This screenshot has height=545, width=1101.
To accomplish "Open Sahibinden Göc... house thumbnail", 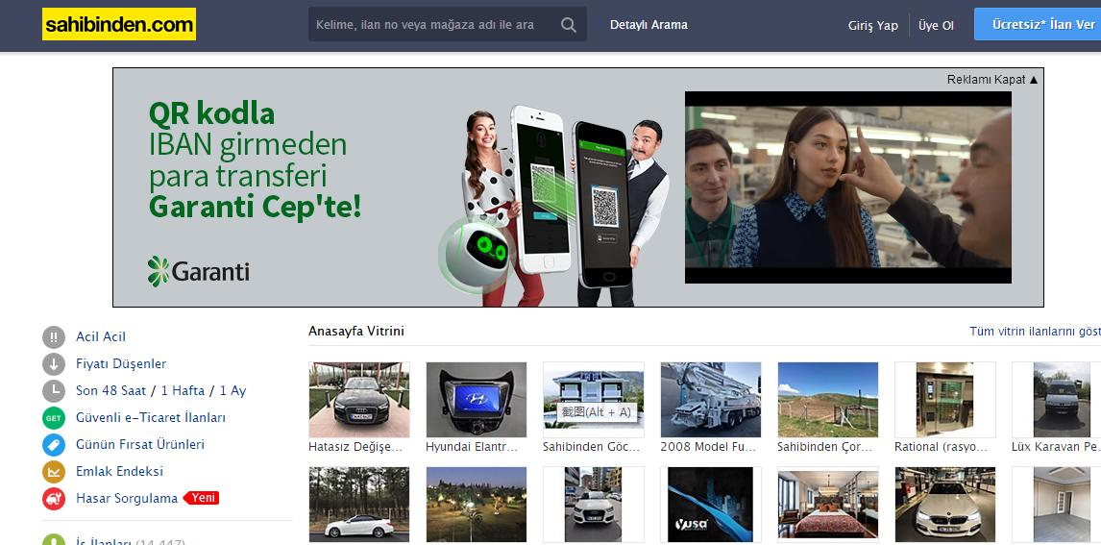I will pyautogui.click(x=594, y=400).
